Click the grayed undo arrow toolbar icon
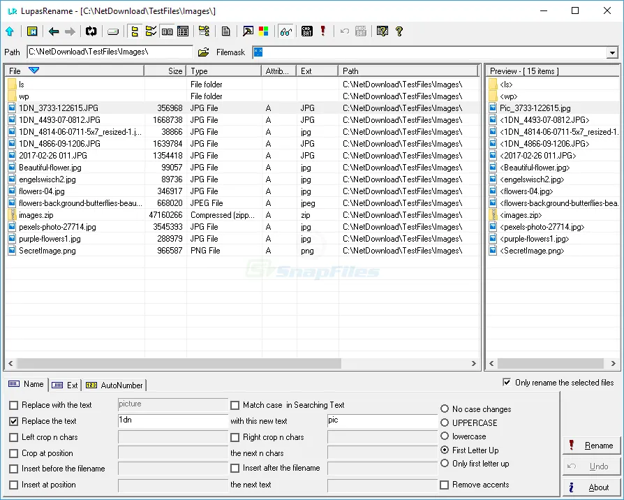 345,31
